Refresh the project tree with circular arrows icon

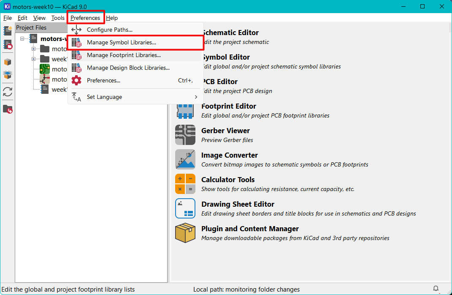(x=8, y=92)
